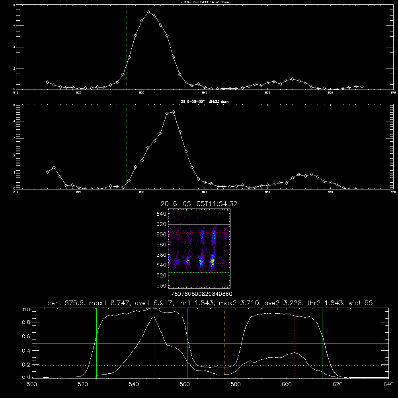The image size is (398, 398).
Task: Click the orange dashed center line in bottom plot
Action: (224, 343)
